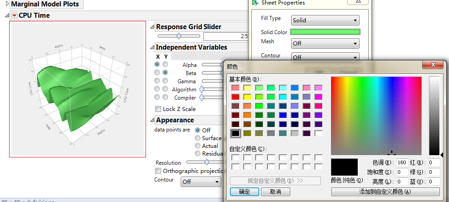Screen dimensions: 449x202
Task: Enable the Orthographic projection checkbox
Action: point(158,171)
